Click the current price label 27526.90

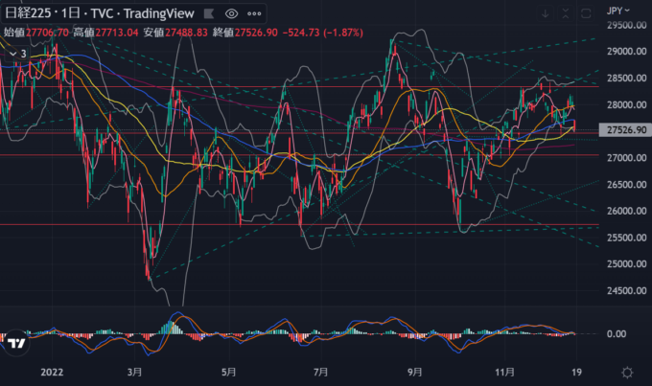tap(625, 128)
